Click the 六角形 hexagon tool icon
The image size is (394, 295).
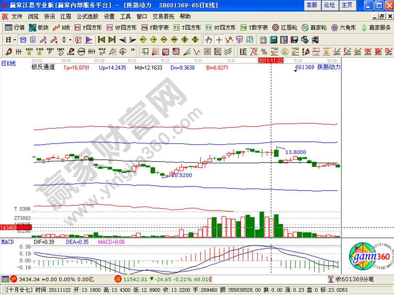(344, 27)
